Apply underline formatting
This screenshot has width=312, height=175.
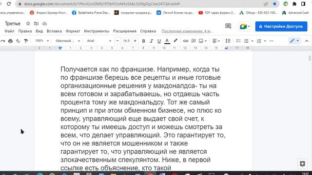point(159,41)
